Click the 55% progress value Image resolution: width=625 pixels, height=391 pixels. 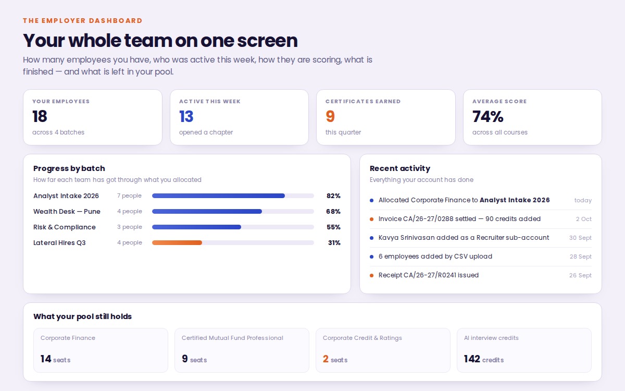(333, 227)
